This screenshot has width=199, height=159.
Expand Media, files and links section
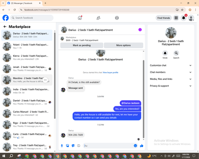171,79
